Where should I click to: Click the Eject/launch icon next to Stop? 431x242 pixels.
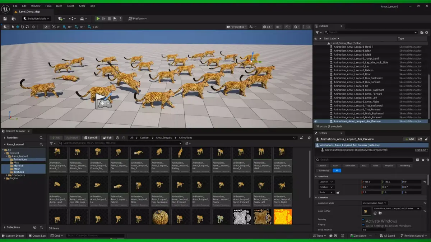(115, 19)
